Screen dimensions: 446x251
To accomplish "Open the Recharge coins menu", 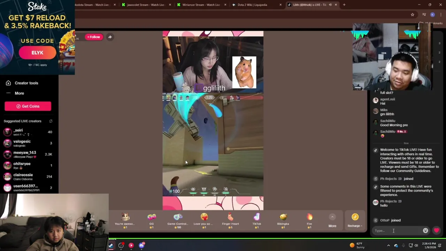I will coord(355,221).
